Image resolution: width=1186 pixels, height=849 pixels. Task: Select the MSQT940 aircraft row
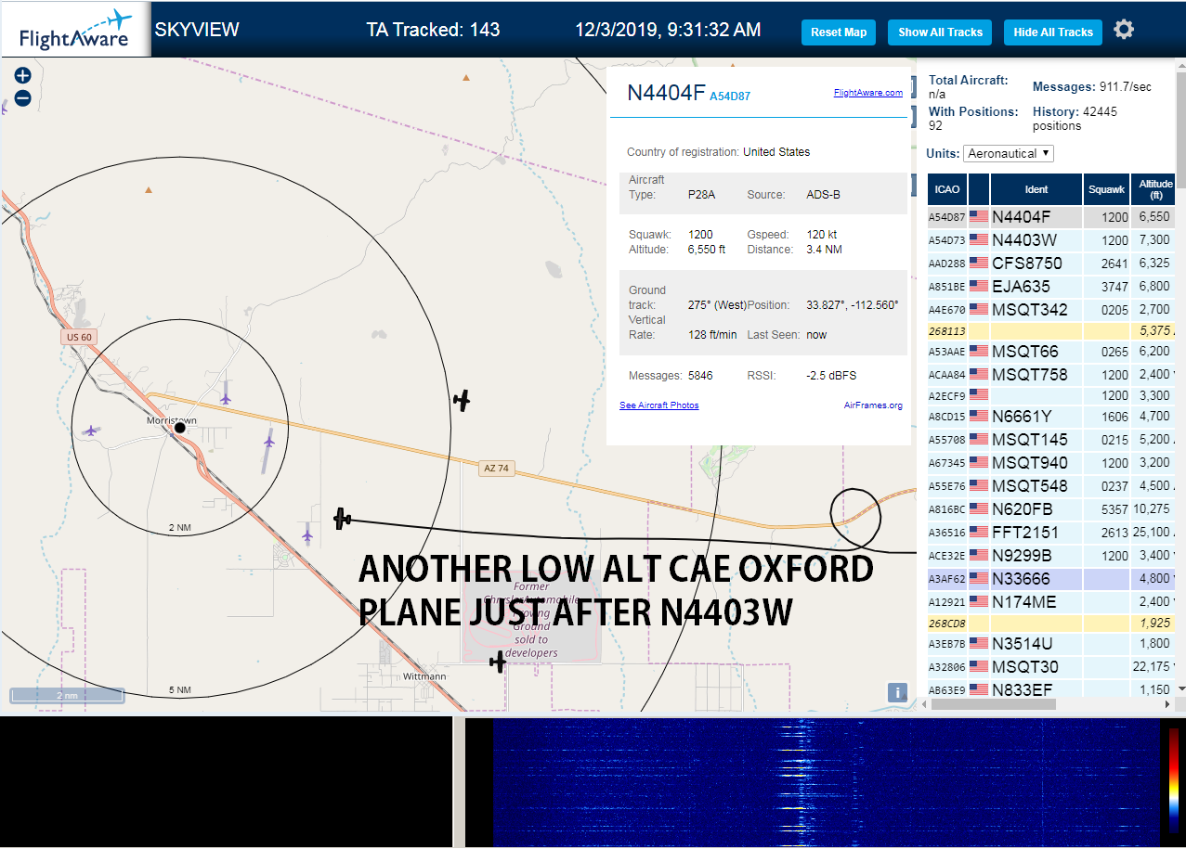click(1051, 463)
